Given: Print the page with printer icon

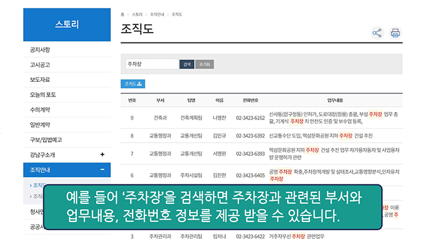Looking at the screenshot, I should click(x=395, y=33).
